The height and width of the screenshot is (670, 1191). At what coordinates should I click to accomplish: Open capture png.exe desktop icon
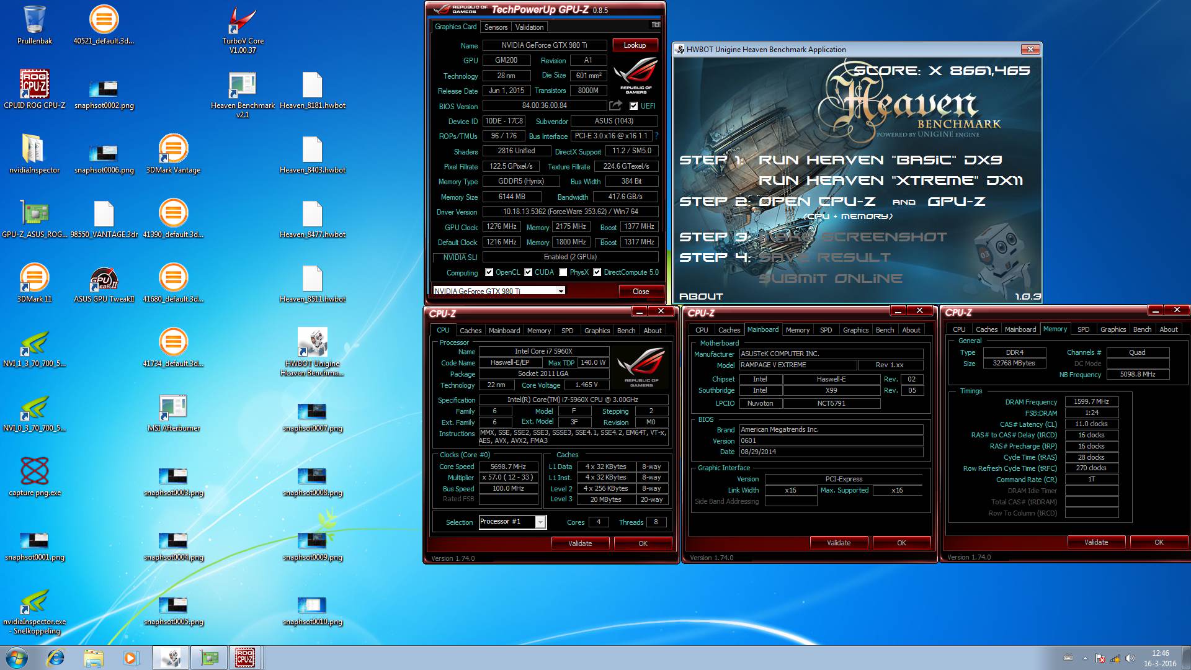click(34, 476)
